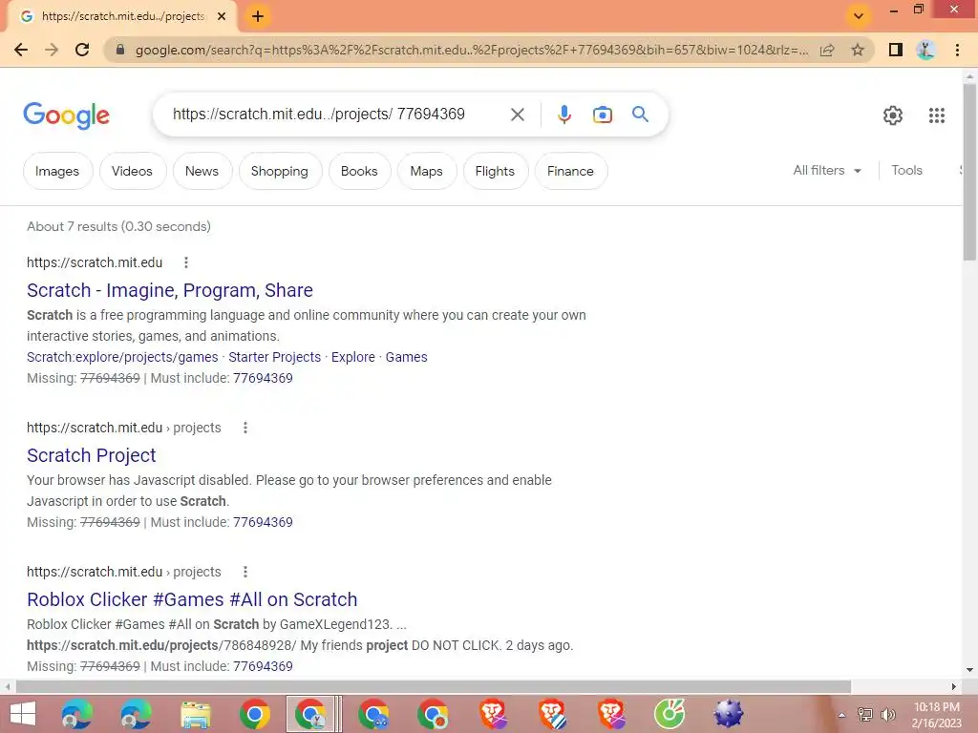This screenshot has height=733, width=978.
Task: Expand the All filters dropdown
Action: click(x=827, y=170)
